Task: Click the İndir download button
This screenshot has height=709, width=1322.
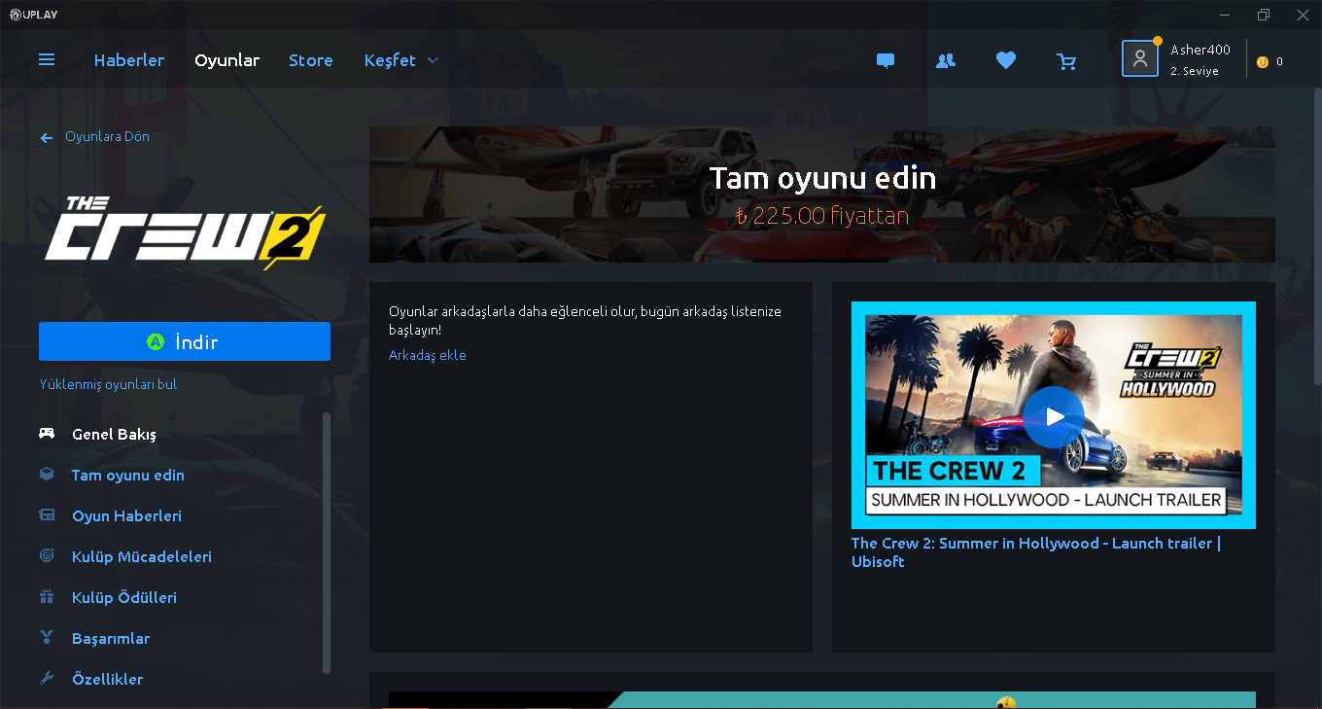Action: click(185, 341)
